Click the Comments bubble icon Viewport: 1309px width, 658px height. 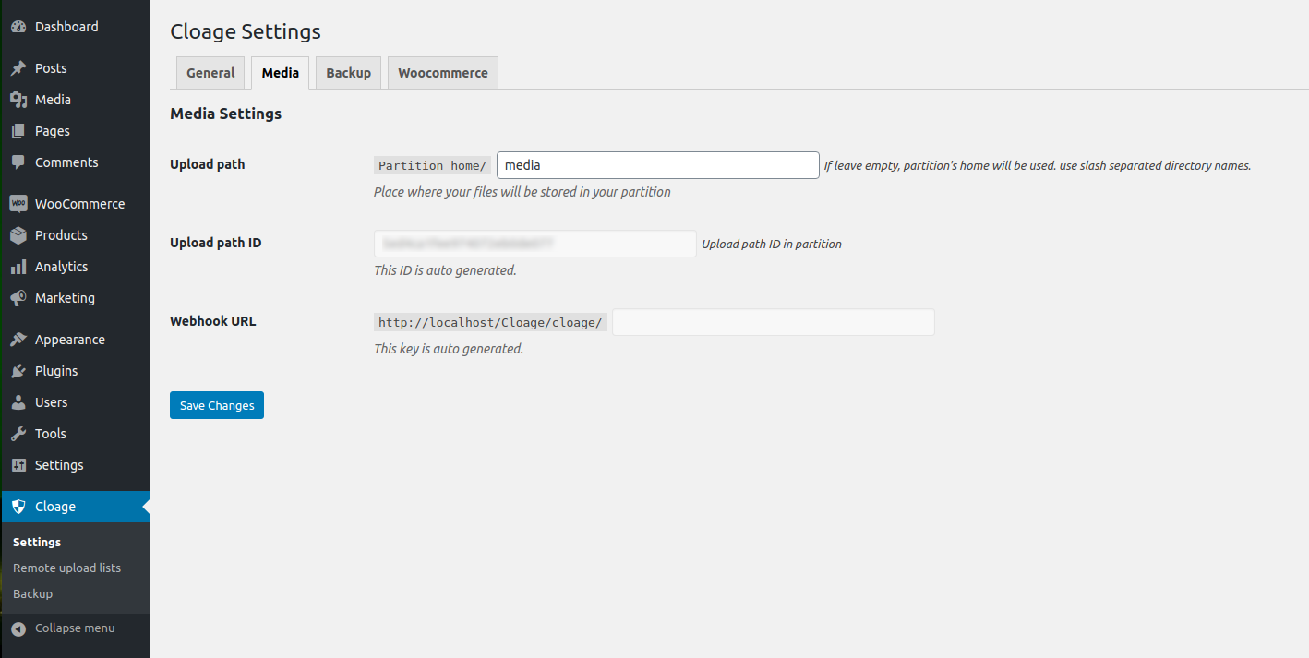[x=18, y=162]
